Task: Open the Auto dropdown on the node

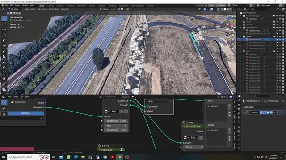Action: pos(159,101)
